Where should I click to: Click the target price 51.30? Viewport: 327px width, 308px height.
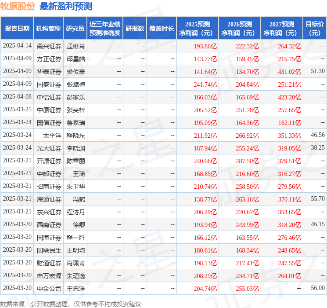coord(318,71)
